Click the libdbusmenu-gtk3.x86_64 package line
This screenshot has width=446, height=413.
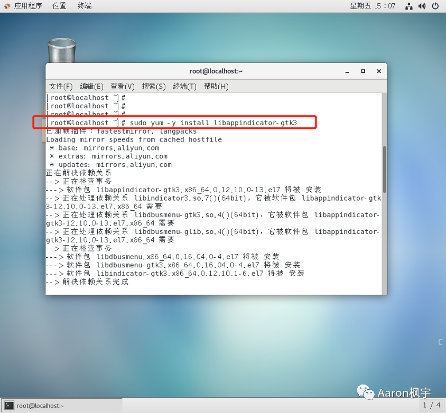[x=173, y=265]
